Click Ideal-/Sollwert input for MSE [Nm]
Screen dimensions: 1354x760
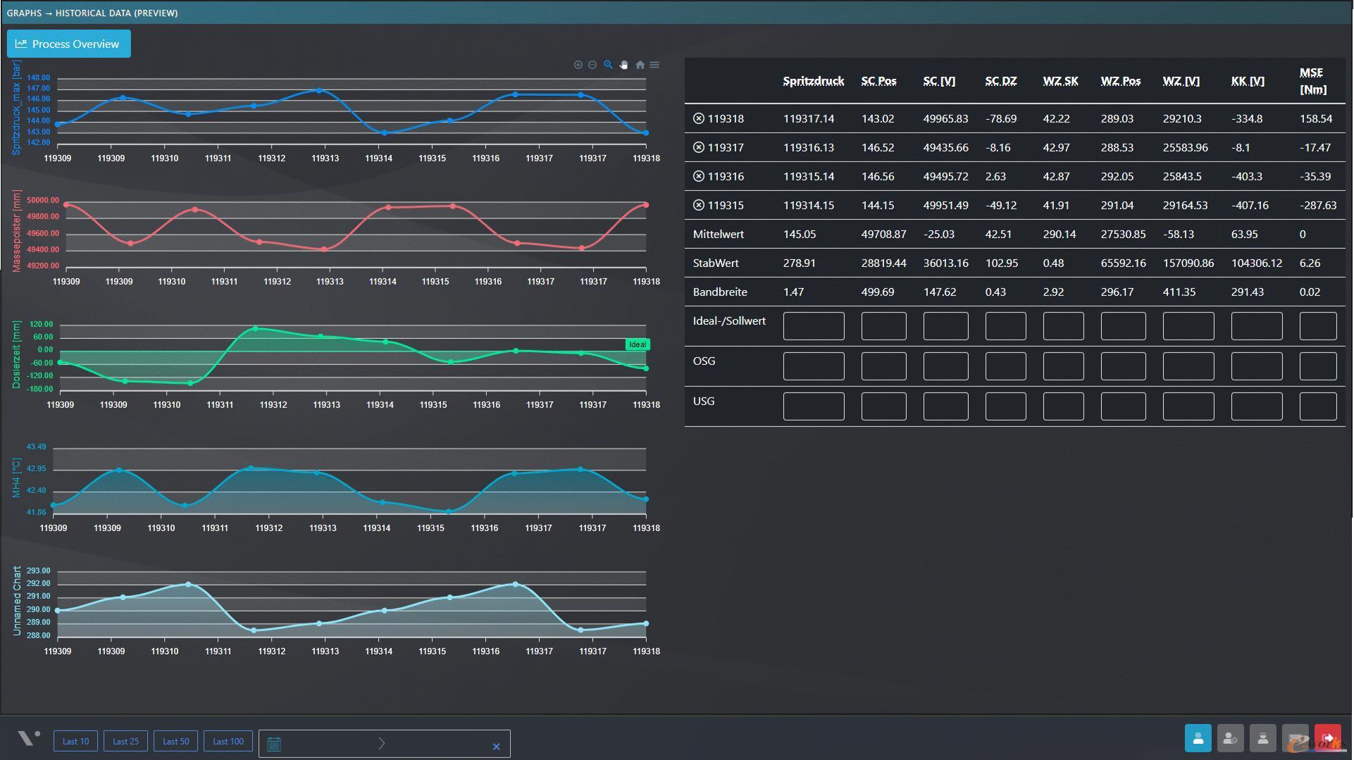point(1317,326)
